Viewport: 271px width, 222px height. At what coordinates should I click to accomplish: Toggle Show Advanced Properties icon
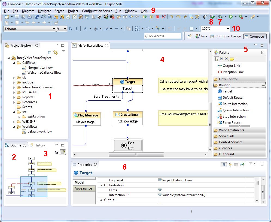[230, 164]
